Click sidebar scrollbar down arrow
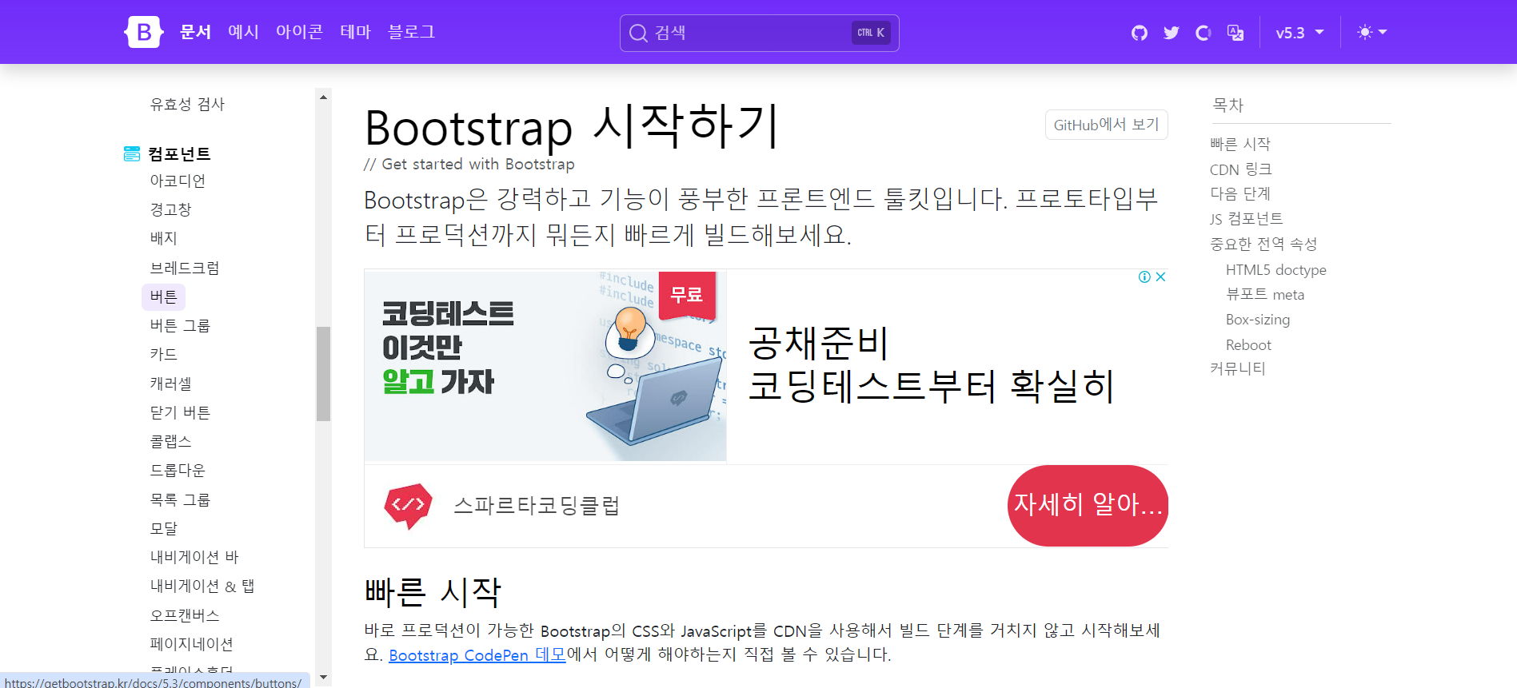Viewport: 1517px width, 688px height. (323, 678)
